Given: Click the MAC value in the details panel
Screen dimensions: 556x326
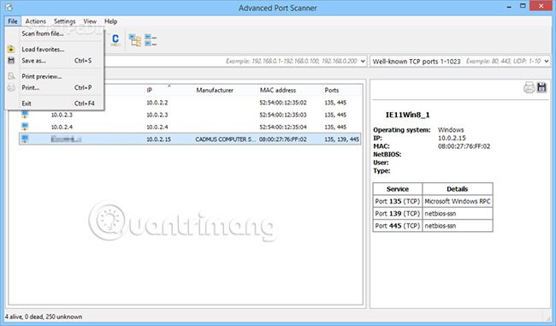Looking at the screenshot, I should click(464, 146).
